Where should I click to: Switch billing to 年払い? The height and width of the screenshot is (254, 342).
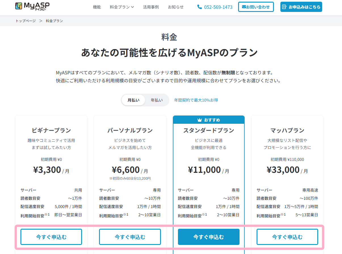click(x=157, y=100)
